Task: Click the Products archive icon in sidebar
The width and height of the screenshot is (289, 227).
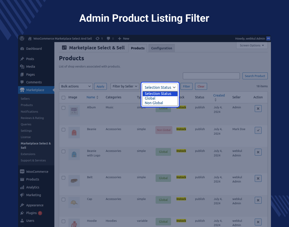Action: click(x=22, y=179)
